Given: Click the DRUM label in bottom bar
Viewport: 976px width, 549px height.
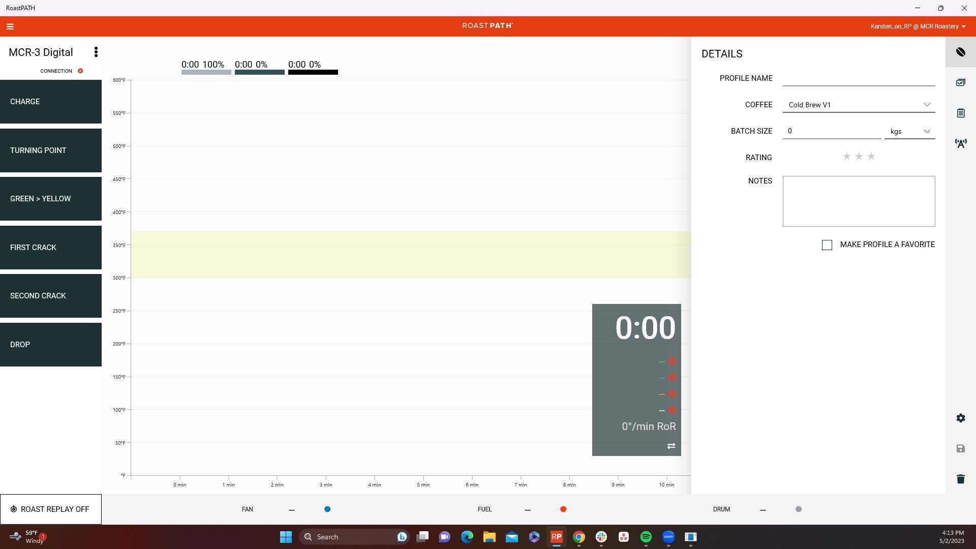Looking at the screenshot, I should (x=721, y=509).
